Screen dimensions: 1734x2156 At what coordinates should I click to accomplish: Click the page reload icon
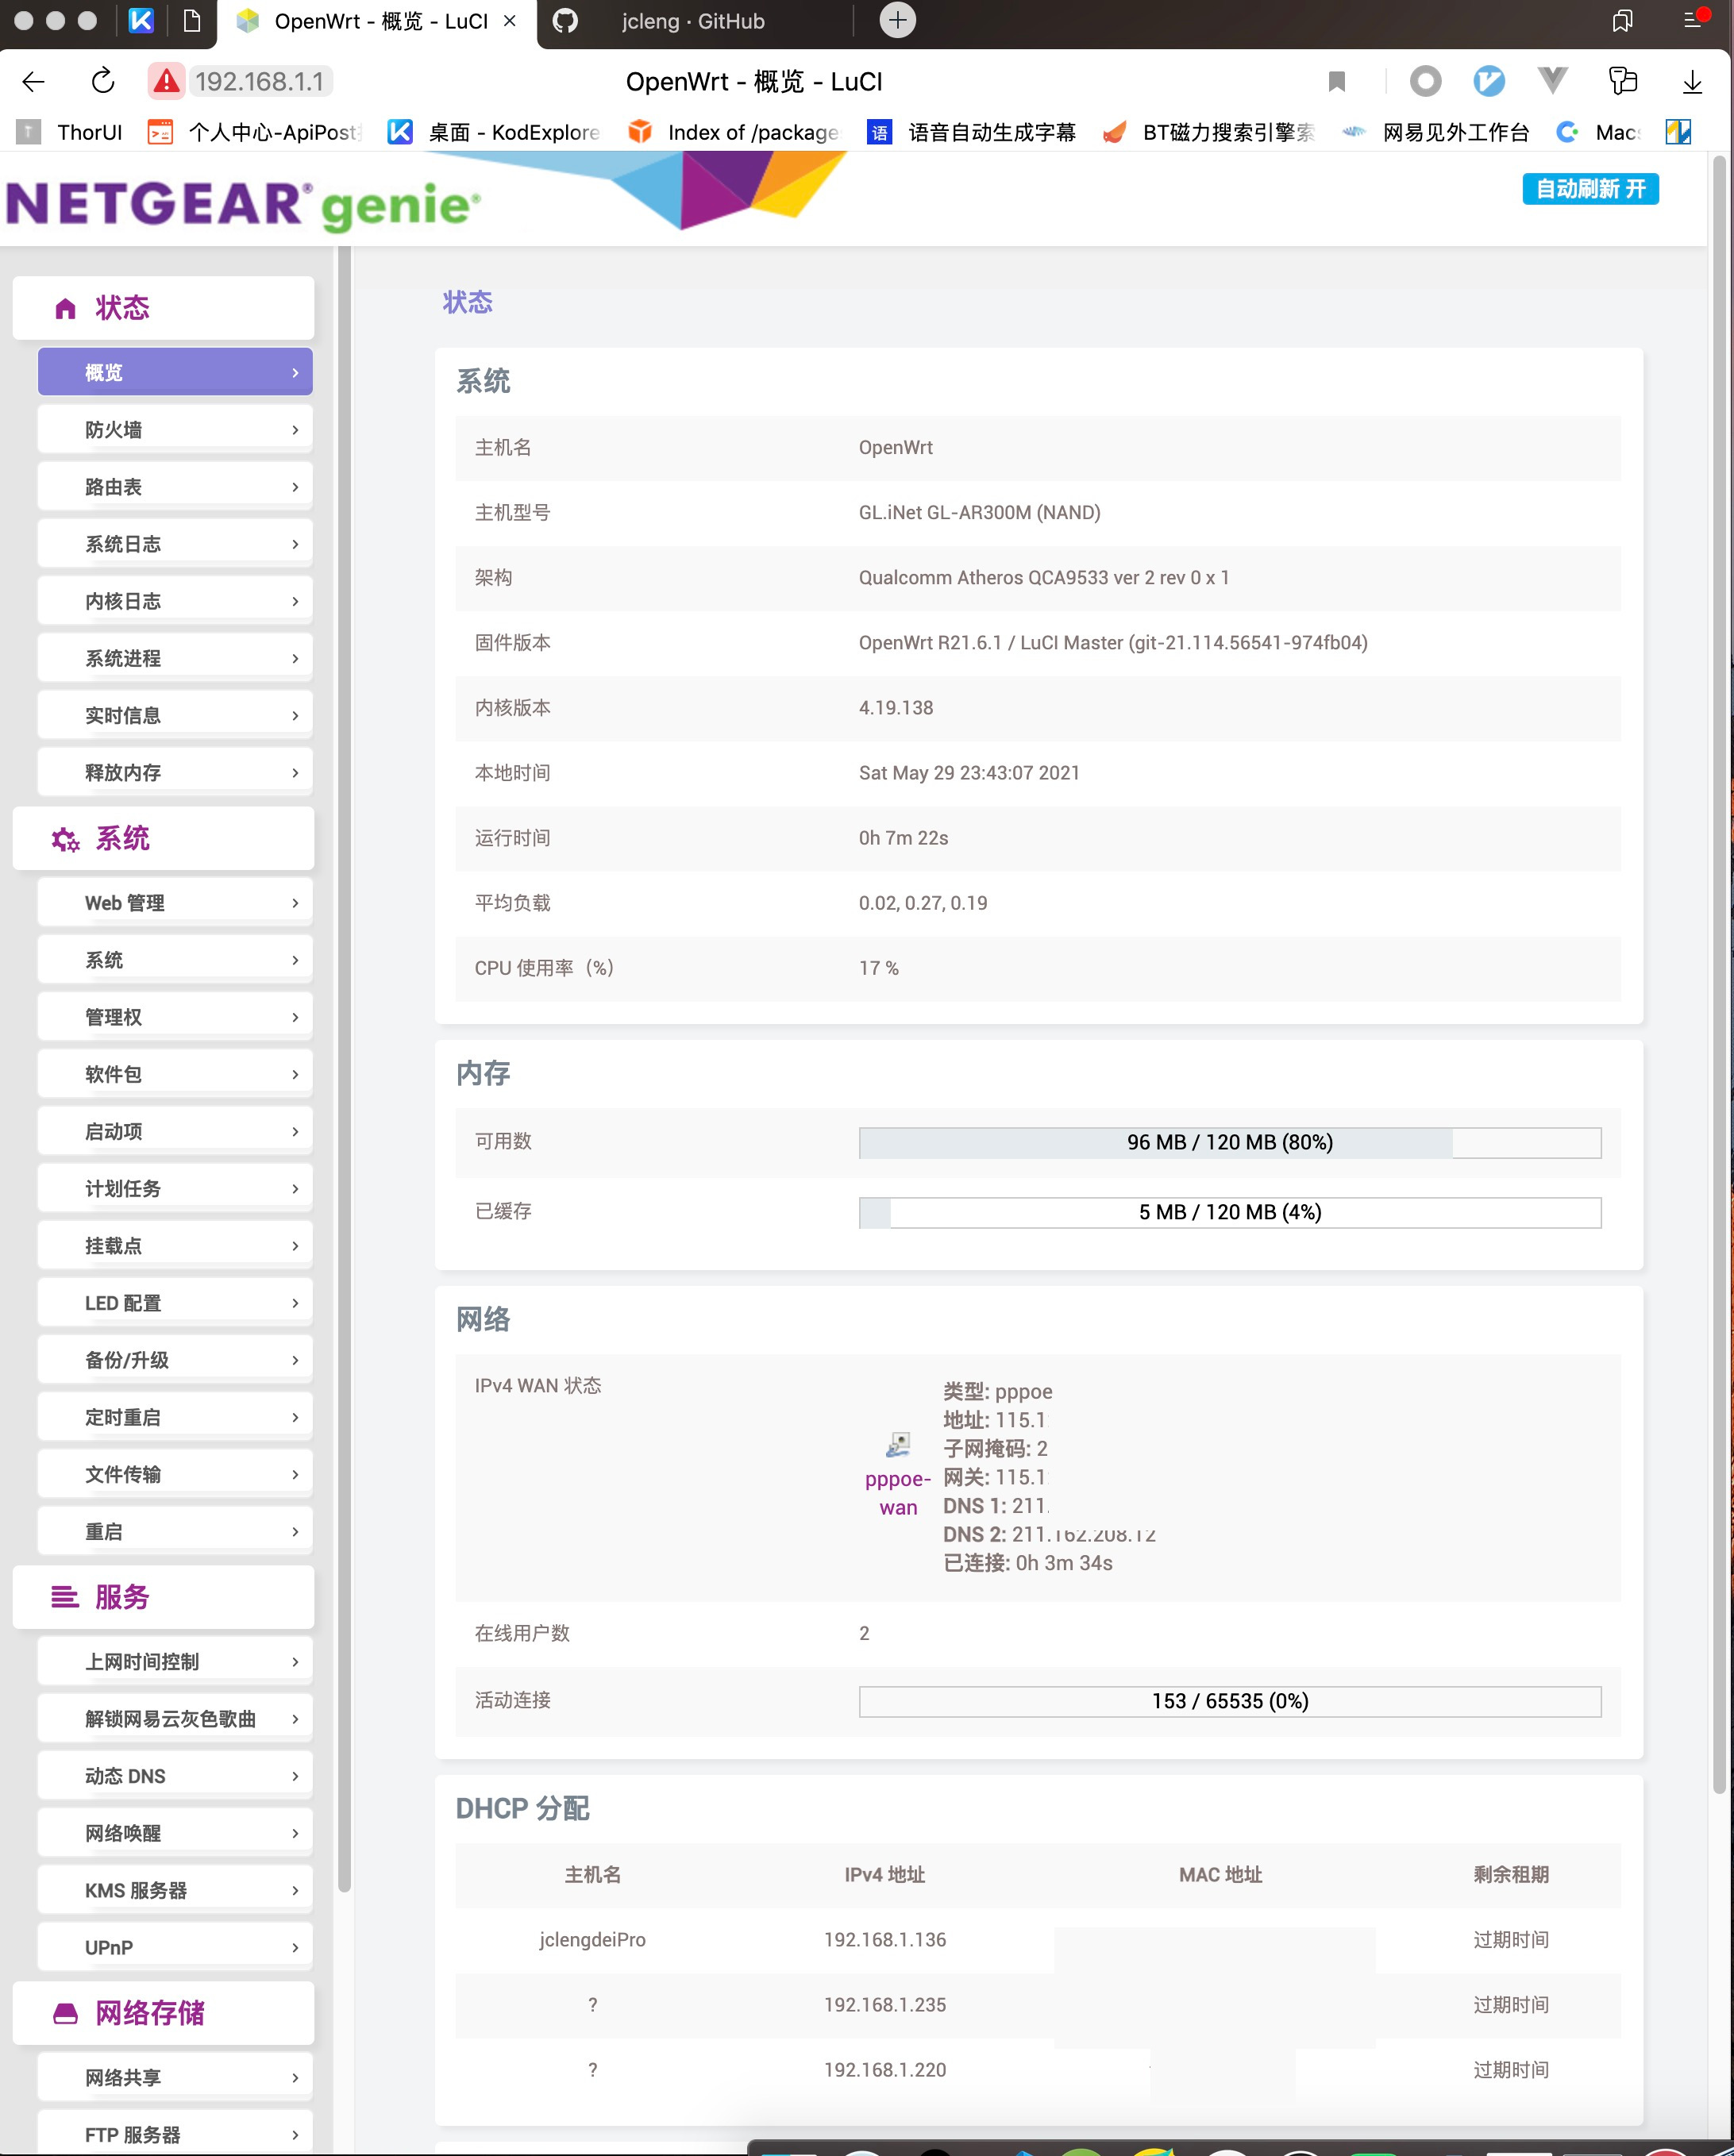(x=101, y=81)
